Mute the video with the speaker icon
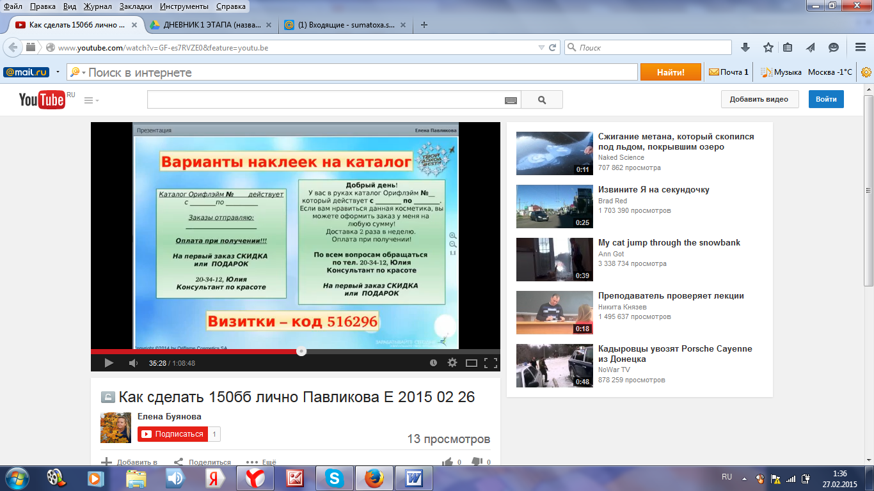 tap(133, 362)
